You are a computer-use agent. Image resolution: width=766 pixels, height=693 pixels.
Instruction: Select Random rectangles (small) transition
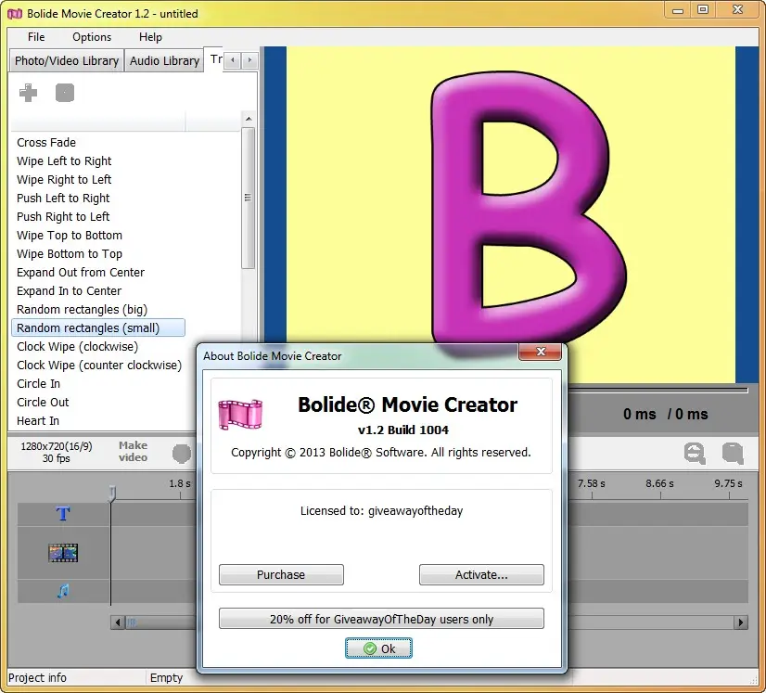(98, 327)
